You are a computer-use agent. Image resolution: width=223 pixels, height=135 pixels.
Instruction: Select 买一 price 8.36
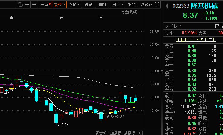[x=192, y=71]
